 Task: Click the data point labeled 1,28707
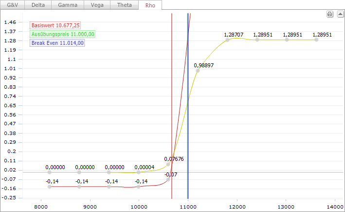click(227, 40)
